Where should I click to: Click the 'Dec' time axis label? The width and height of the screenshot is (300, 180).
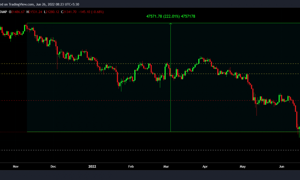[x=53, y=166]
